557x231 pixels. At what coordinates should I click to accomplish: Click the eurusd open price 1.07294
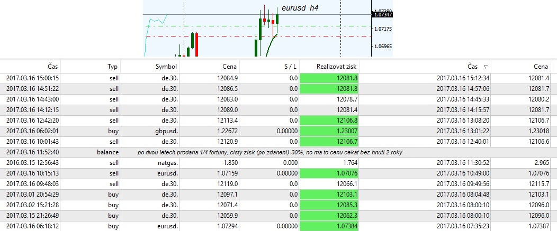click(x=228, y=226)
